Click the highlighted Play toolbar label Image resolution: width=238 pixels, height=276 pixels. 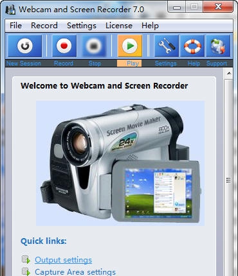[129, 64]
